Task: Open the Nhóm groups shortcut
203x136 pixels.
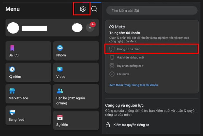Action: 76,51
